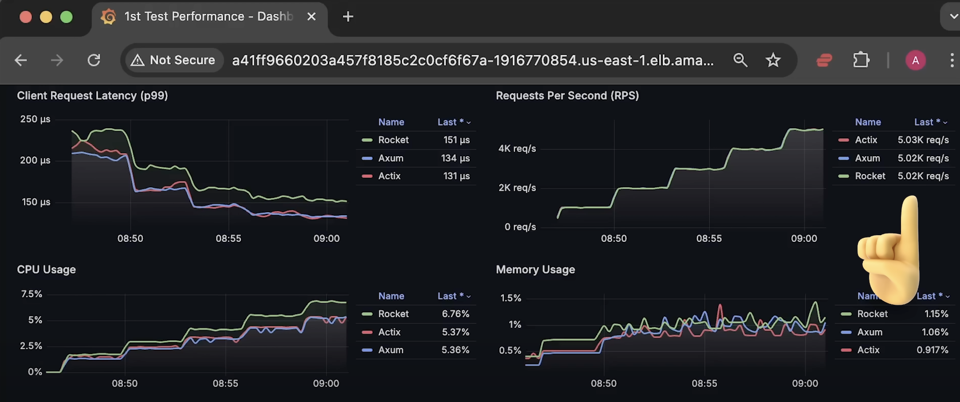Open the CPU Usage panel title
The height and width of the screenshot is (402, 960).
coord(46,270)
